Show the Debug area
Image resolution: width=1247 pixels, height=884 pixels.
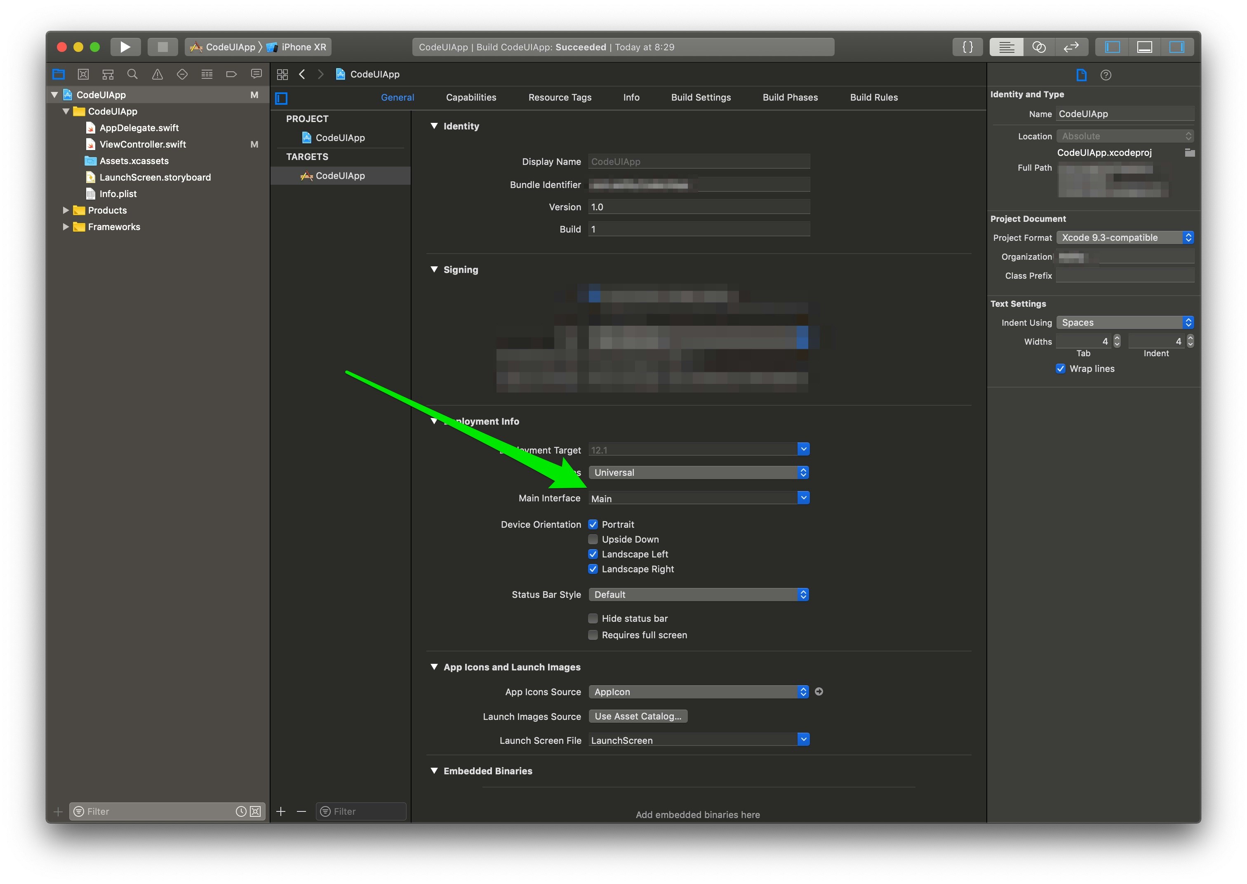coord(1144,47)
